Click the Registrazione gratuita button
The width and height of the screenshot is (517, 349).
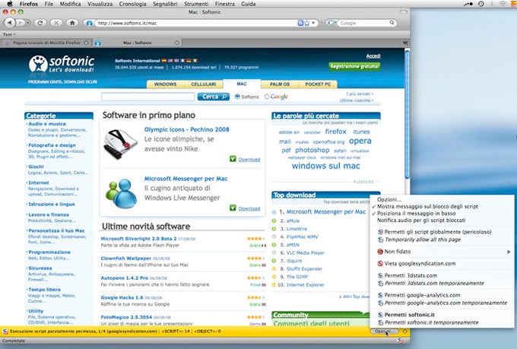pos(354,66)
